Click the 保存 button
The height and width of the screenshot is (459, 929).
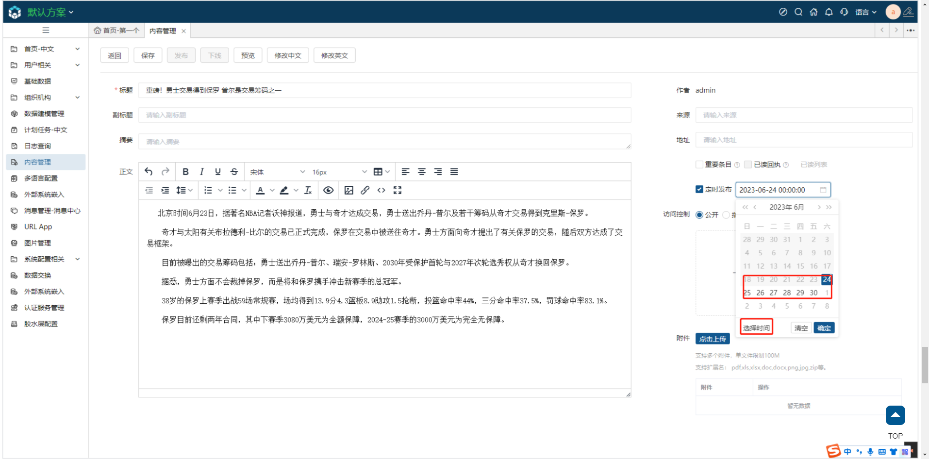pyautogui.click(x=148, y=55)
